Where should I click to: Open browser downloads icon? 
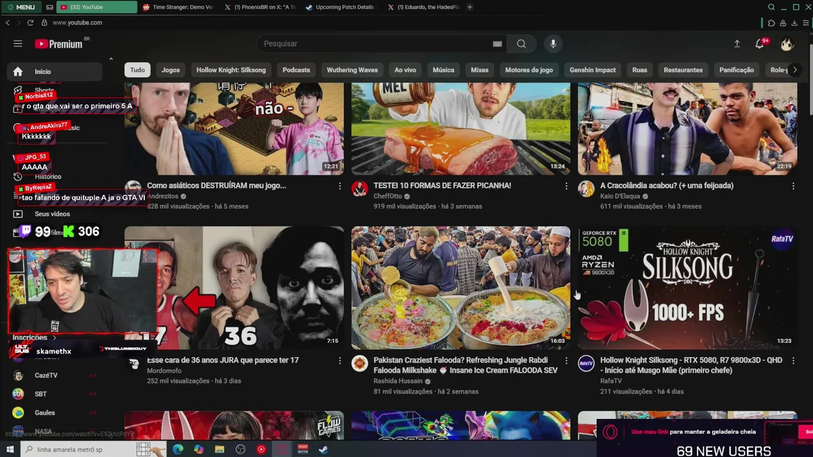point(794,23)
